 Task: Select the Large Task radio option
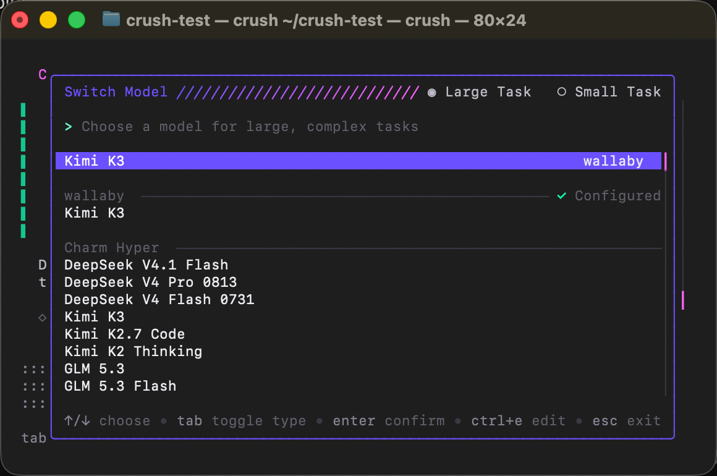coord(479,92)
